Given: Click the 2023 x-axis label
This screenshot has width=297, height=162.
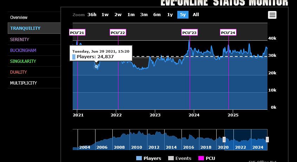Looking at the screenshot, I should tap(155, 115).
